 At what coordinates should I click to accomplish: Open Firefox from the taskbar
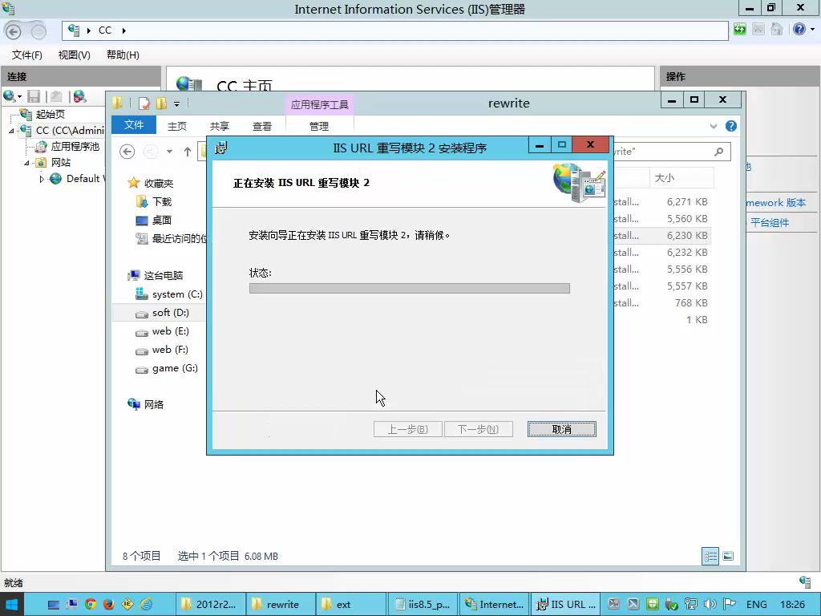point(109,605)
